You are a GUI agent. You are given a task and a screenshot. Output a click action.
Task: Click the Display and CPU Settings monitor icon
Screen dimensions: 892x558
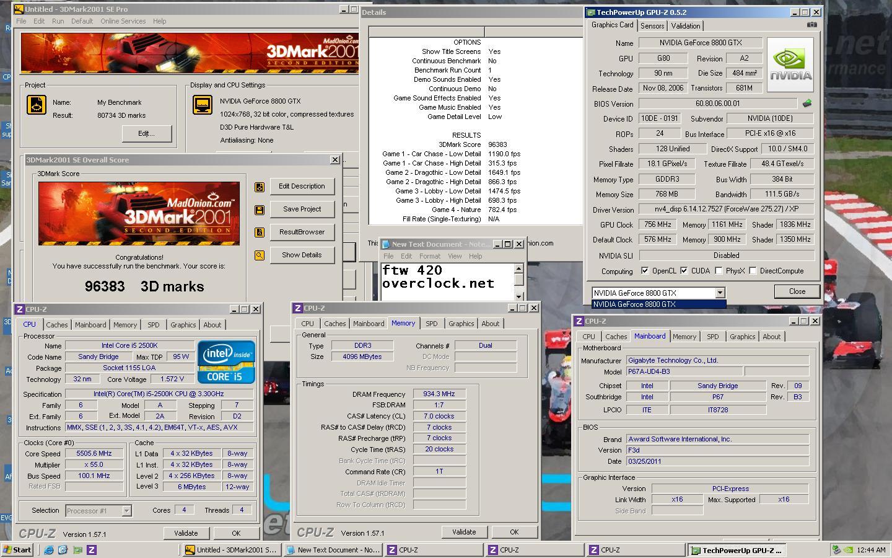(203, 105)
